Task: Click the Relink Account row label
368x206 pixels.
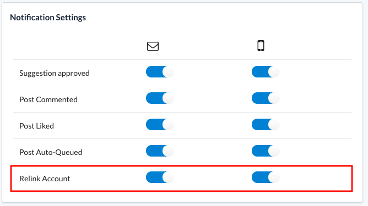Action: 45,179
